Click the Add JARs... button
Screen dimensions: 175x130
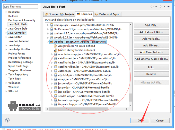(151, 25)
